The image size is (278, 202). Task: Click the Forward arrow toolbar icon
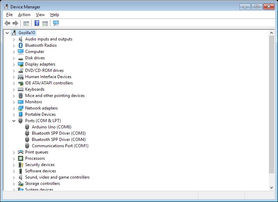tap(15, 23)
